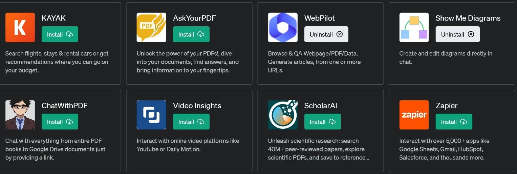Install the KAYAK plugin
The image size is (517, 174).
pos(60,34)
